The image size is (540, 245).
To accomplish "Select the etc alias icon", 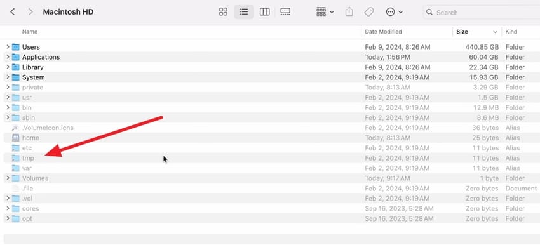I will click(15, 148).
